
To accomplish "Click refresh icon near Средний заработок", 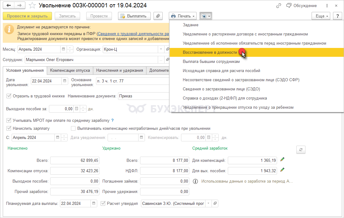I will (x=301, y=150).
